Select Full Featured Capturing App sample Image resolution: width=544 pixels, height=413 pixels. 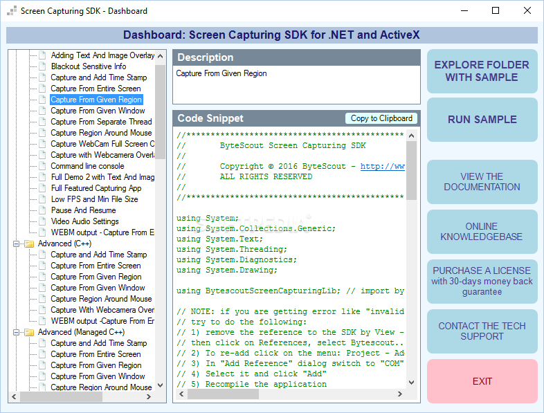tap(96, 188)
